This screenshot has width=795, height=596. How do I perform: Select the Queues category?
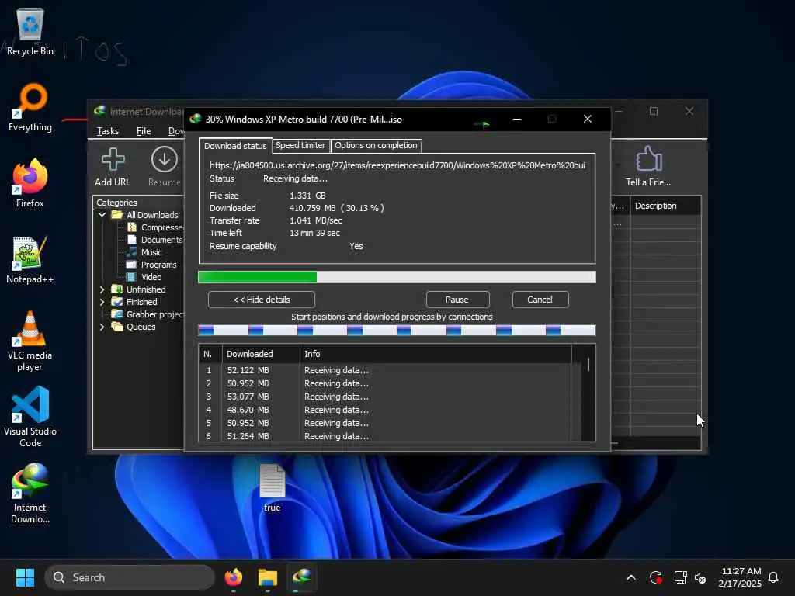(x=134, y=327)
